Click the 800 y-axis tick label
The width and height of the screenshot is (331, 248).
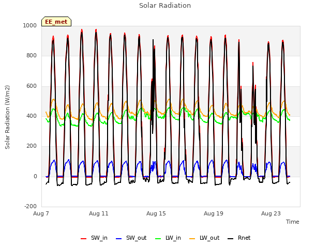tap(32, 56)
